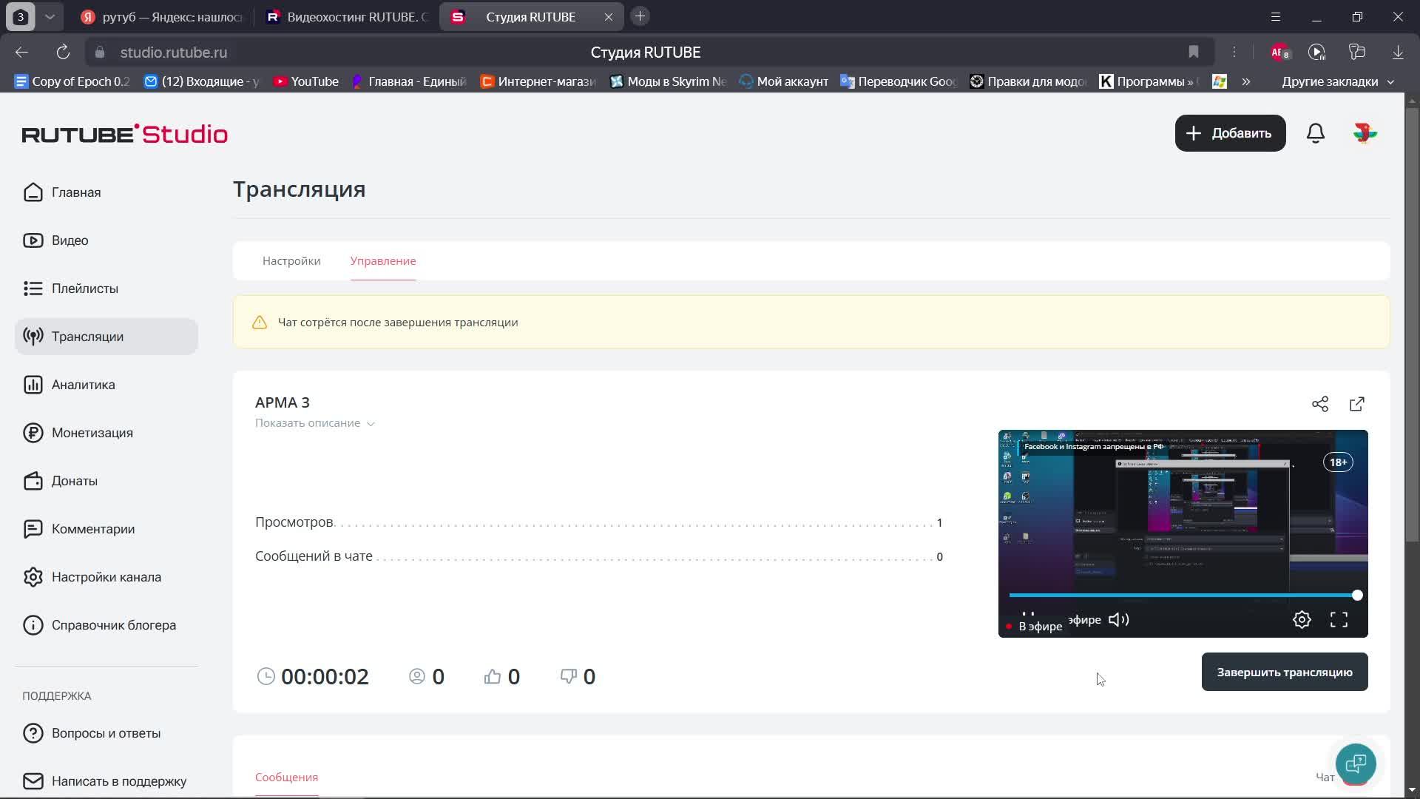Expand Другие закладки folder
This screenshot has height=799, width=1420.
[1337, 81]
